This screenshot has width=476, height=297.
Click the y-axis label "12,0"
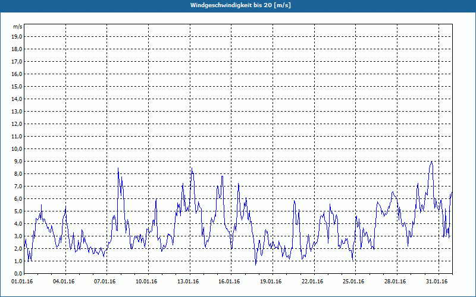coord(17,124)
